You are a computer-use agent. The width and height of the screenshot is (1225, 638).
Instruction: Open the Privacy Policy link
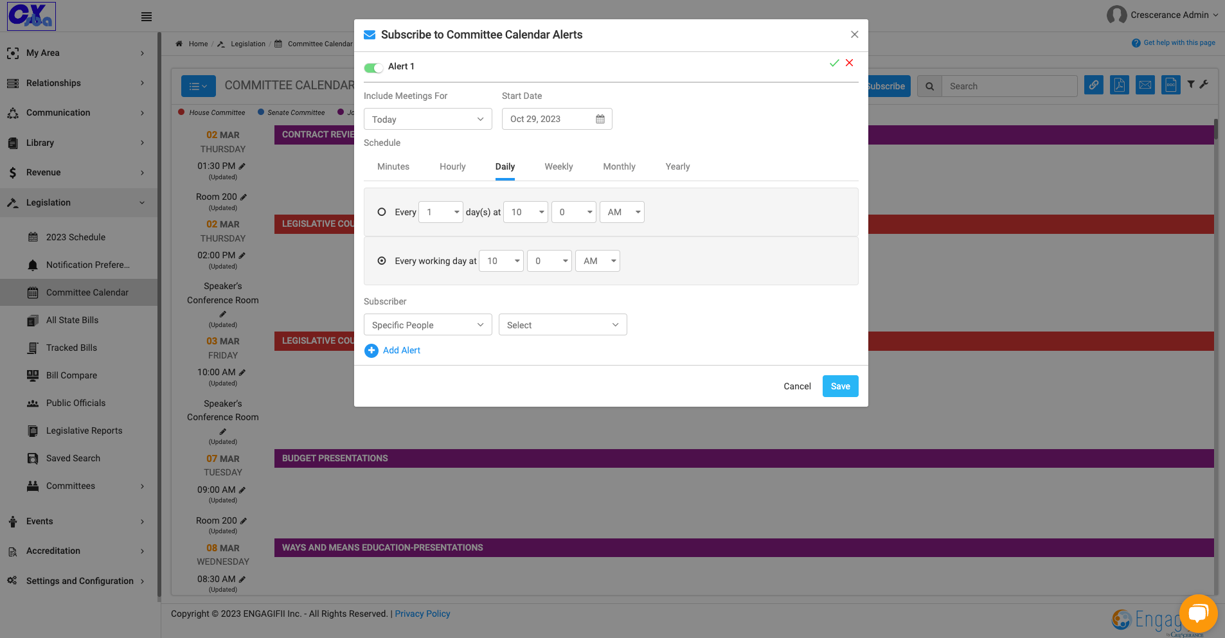point(422,614)
